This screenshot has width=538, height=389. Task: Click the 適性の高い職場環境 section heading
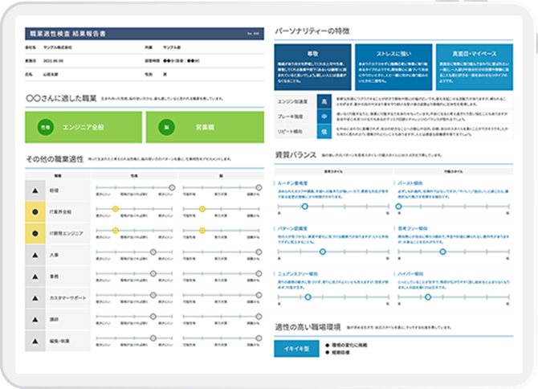pyautogui.click(x=308, y=327)
